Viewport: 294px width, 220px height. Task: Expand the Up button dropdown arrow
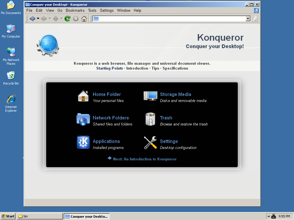[61, 19]
